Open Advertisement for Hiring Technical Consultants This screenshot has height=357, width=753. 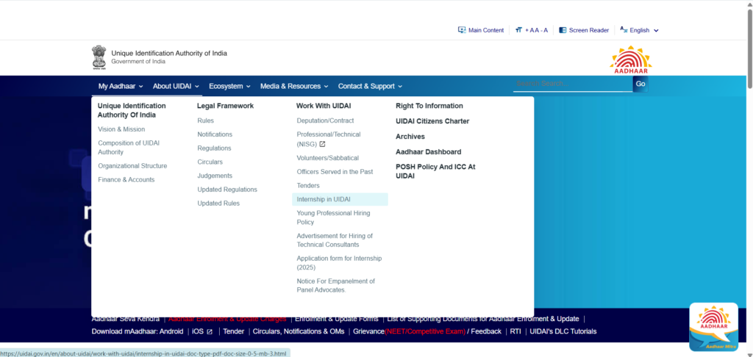coord(335,240)
